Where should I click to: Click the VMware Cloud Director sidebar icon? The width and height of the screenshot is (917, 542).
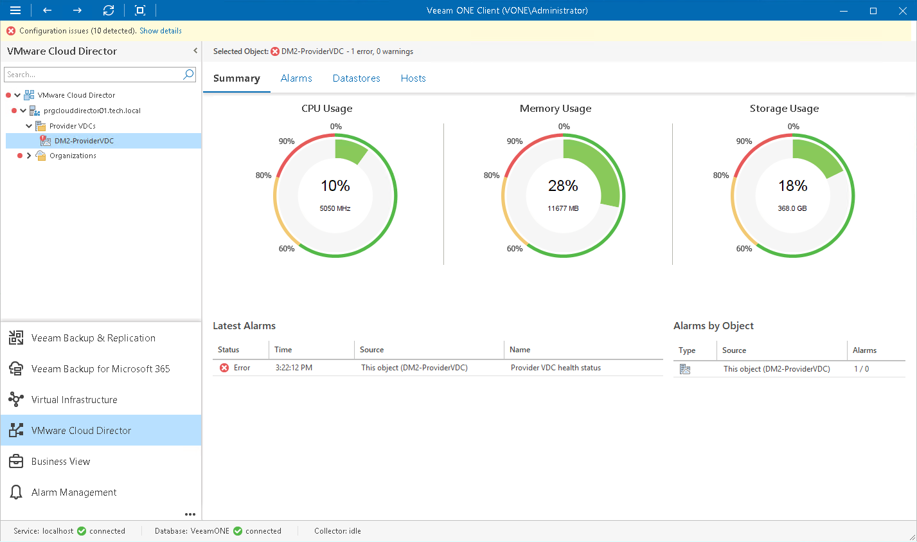(16, 430)
